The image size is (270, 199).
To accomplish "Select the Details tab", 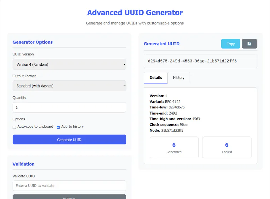I will pos(156,78).
